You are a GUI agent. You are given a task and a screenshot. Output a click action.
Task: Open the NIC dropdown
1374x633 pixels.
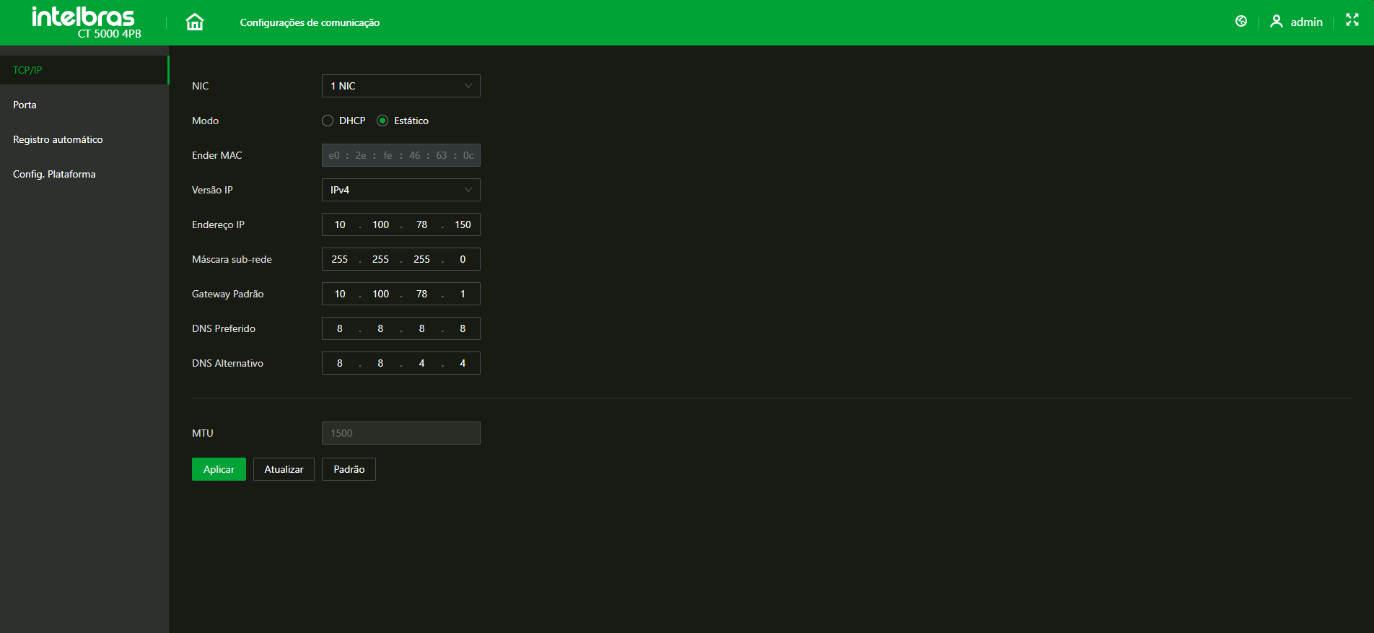(x=401, y=86)
